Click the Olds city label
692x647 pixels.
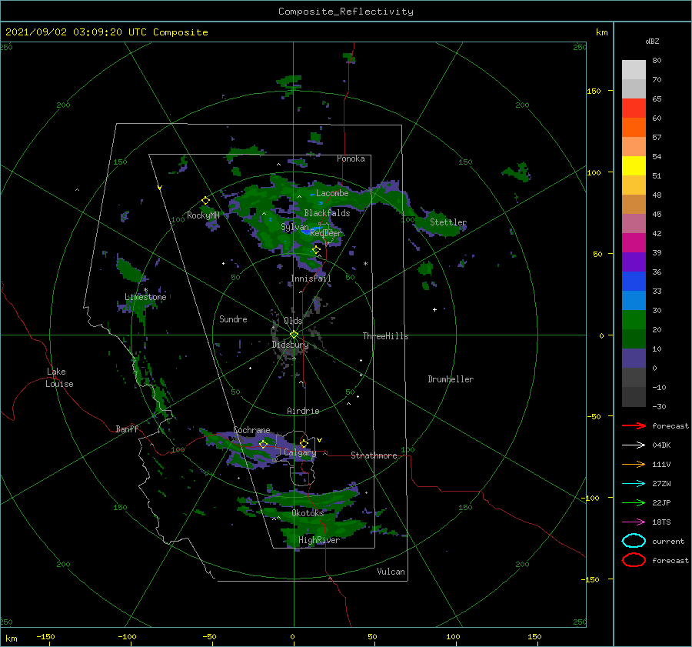(x=293, y=321)
